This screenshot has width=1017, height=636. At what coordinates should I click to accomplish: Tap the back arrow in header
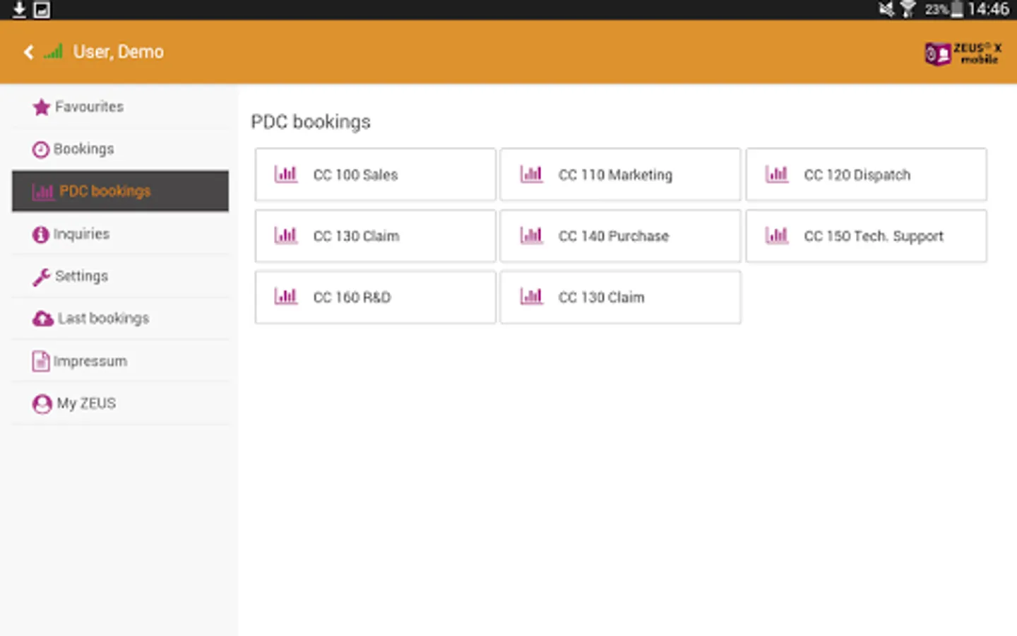click(28, 52)
